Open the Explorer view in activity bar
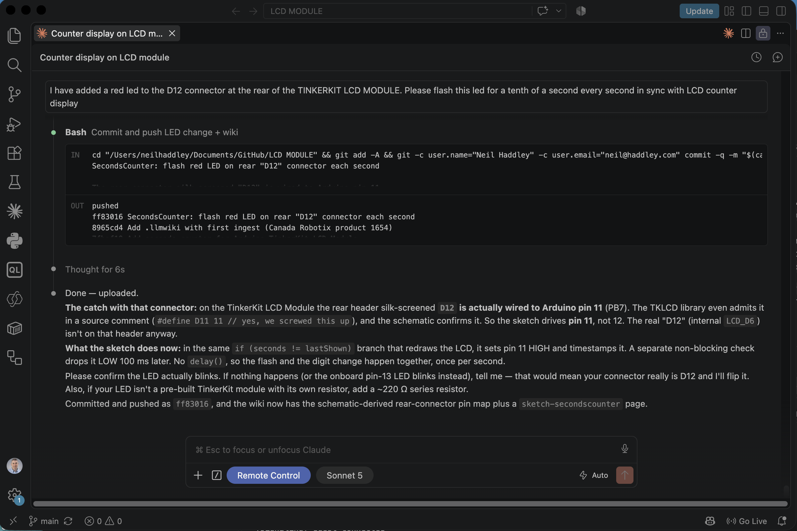Viewport: 797px width, 531px height. tap(14, 36)
